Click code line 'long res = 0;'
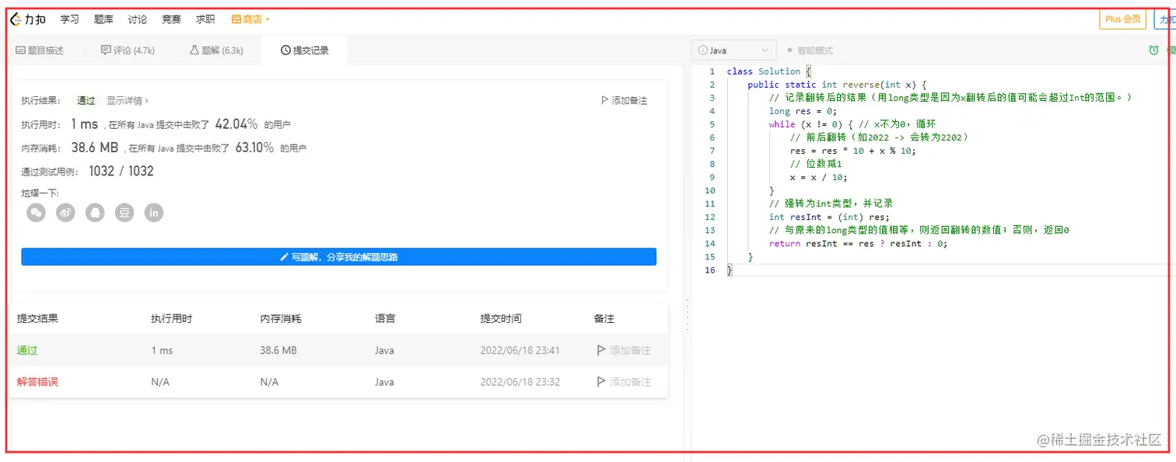 point(803,111)
